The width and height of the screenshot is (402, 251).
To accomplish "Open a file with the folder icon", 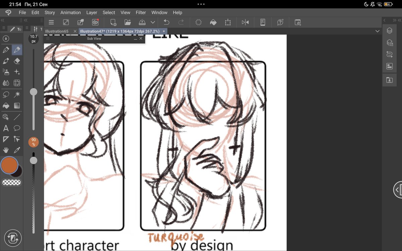I will click(x=127, y=22).
